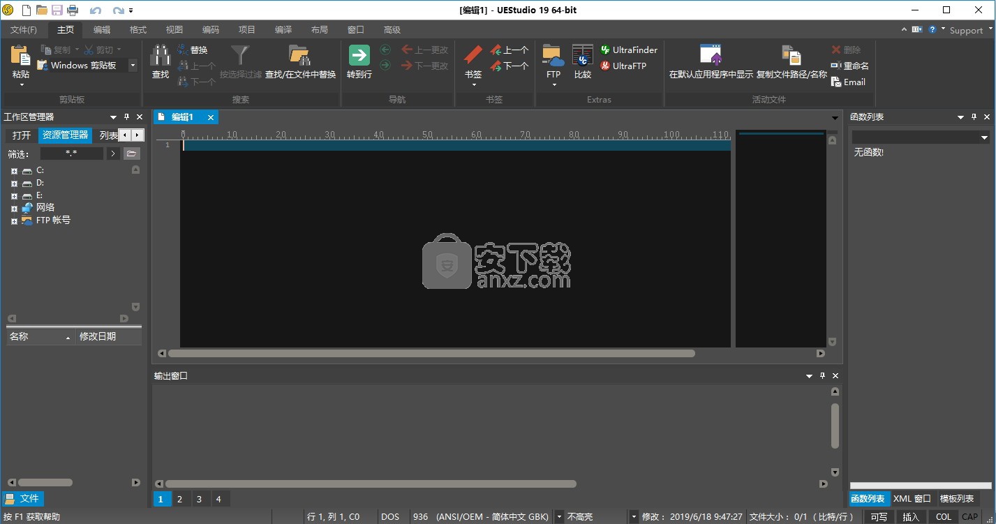Select Template List (模板列表) tab
996x524 pixels.
[957, 499]
